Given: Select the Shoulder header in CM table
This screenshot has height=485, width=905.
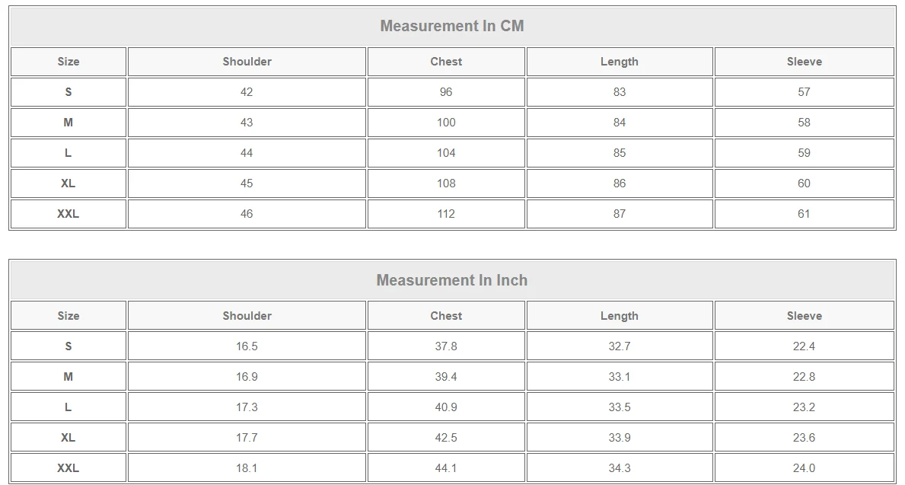Looking at the screenshot, I should pos(247,62).
